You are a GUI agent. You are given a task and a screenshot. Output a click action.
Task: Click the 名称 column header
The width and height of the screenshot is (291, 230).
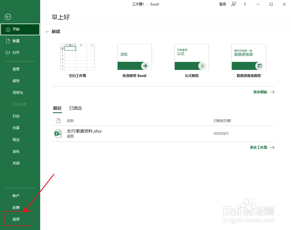70,121
